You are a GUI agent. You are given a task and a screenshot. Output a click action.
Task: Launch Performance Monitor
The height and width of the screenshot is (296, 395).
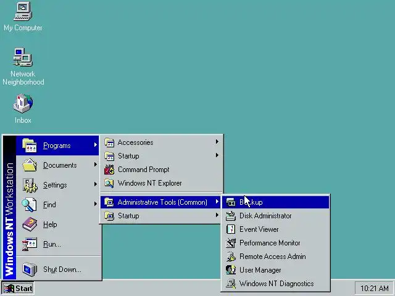click(x=276, y=243)
